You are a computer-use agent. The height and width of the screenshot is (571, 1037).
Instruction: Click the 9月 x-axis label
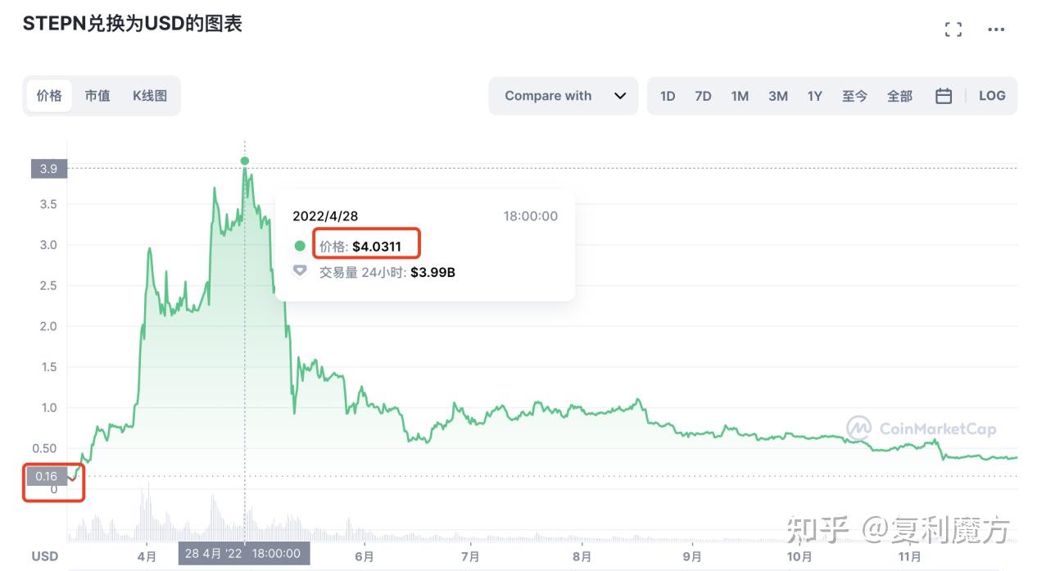(692, 556)
